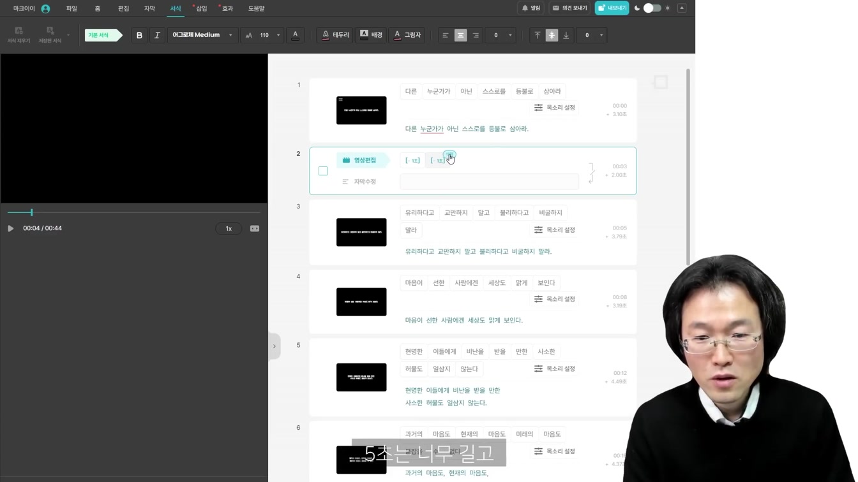Select clip 4 thumbnail
The width and height of the screenshot is (858, 482).
[x=361, y=302]
